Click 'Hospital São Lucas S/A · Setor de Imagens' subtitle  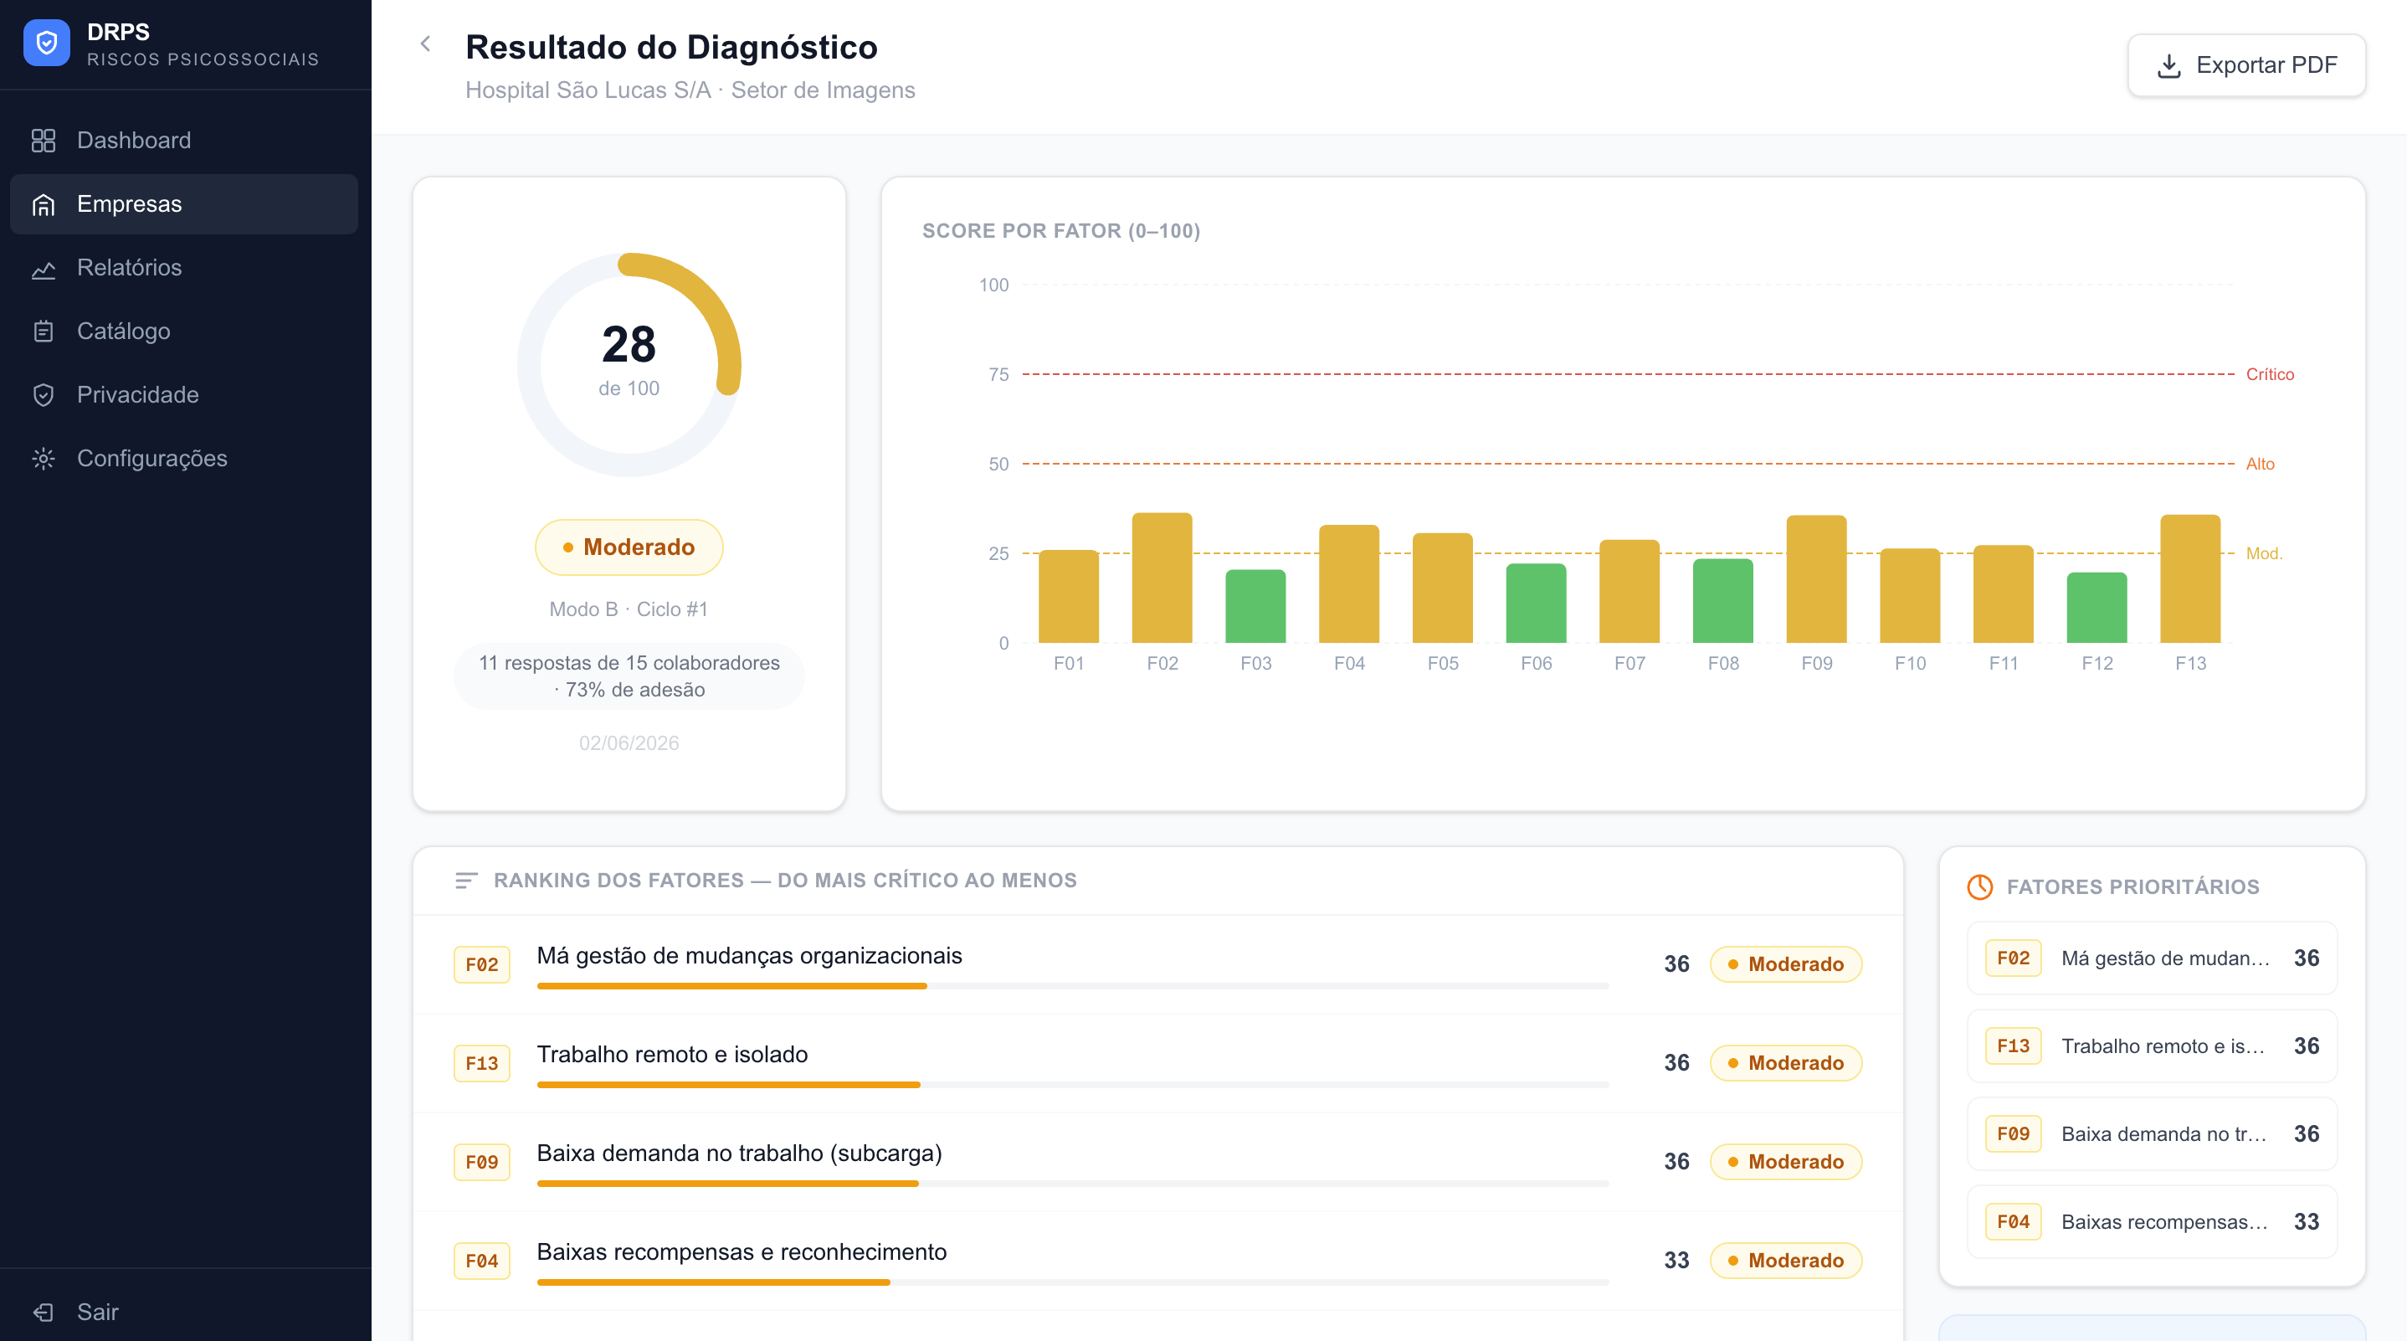pos(690,90)
